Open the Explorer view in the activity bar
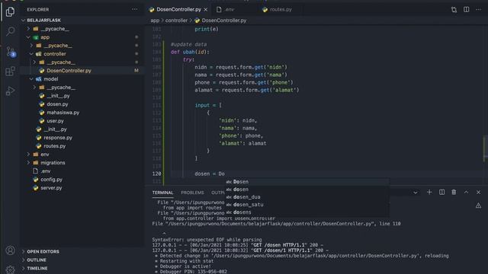Screen dimensions: 488x274 [10, 12]
